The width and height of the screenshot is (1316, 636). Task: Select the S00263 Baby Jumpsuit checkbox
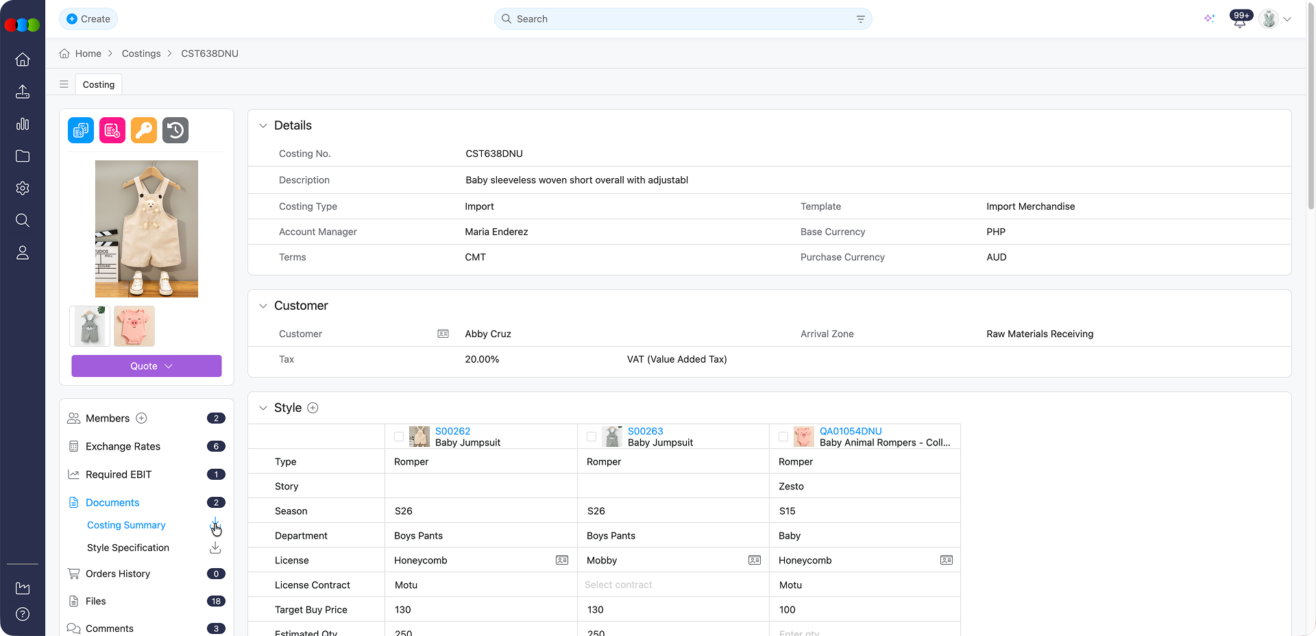click(592, 437)
